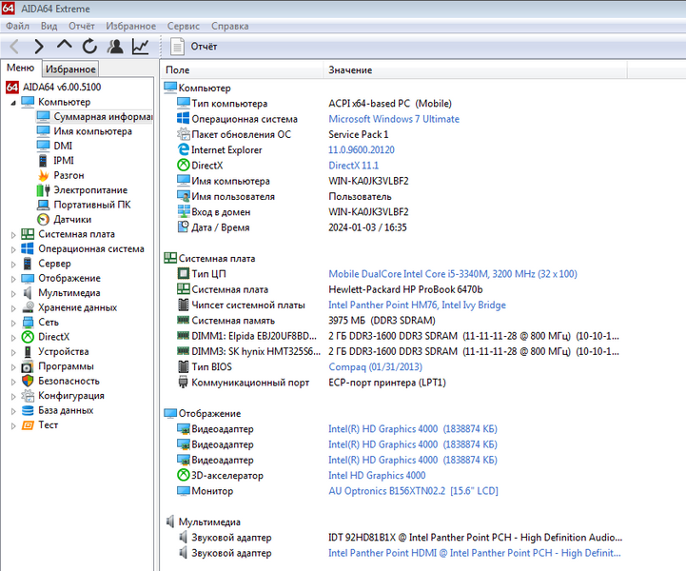This screenshot has height=571, width=686.
Task: Select the IPMI icon in tree
Action: [43, 161]
